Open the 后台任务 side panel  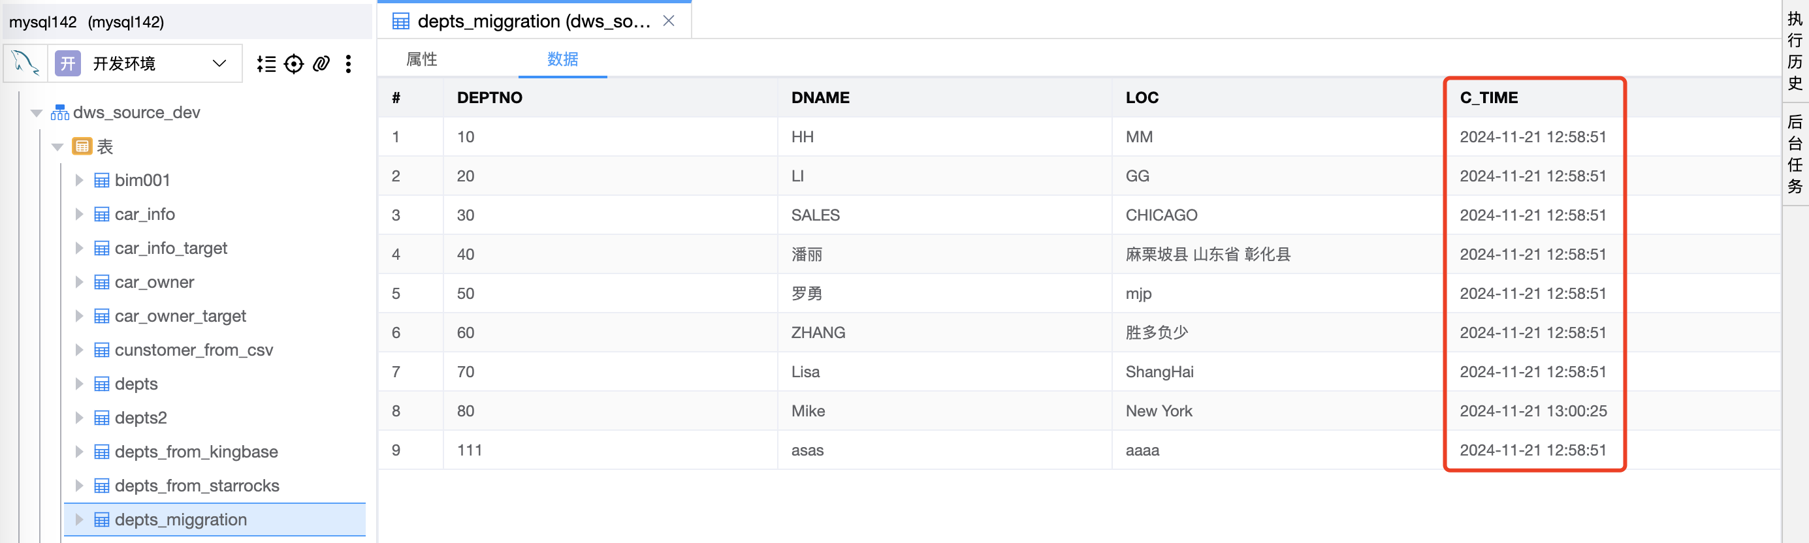click(x=1794, y=153)
